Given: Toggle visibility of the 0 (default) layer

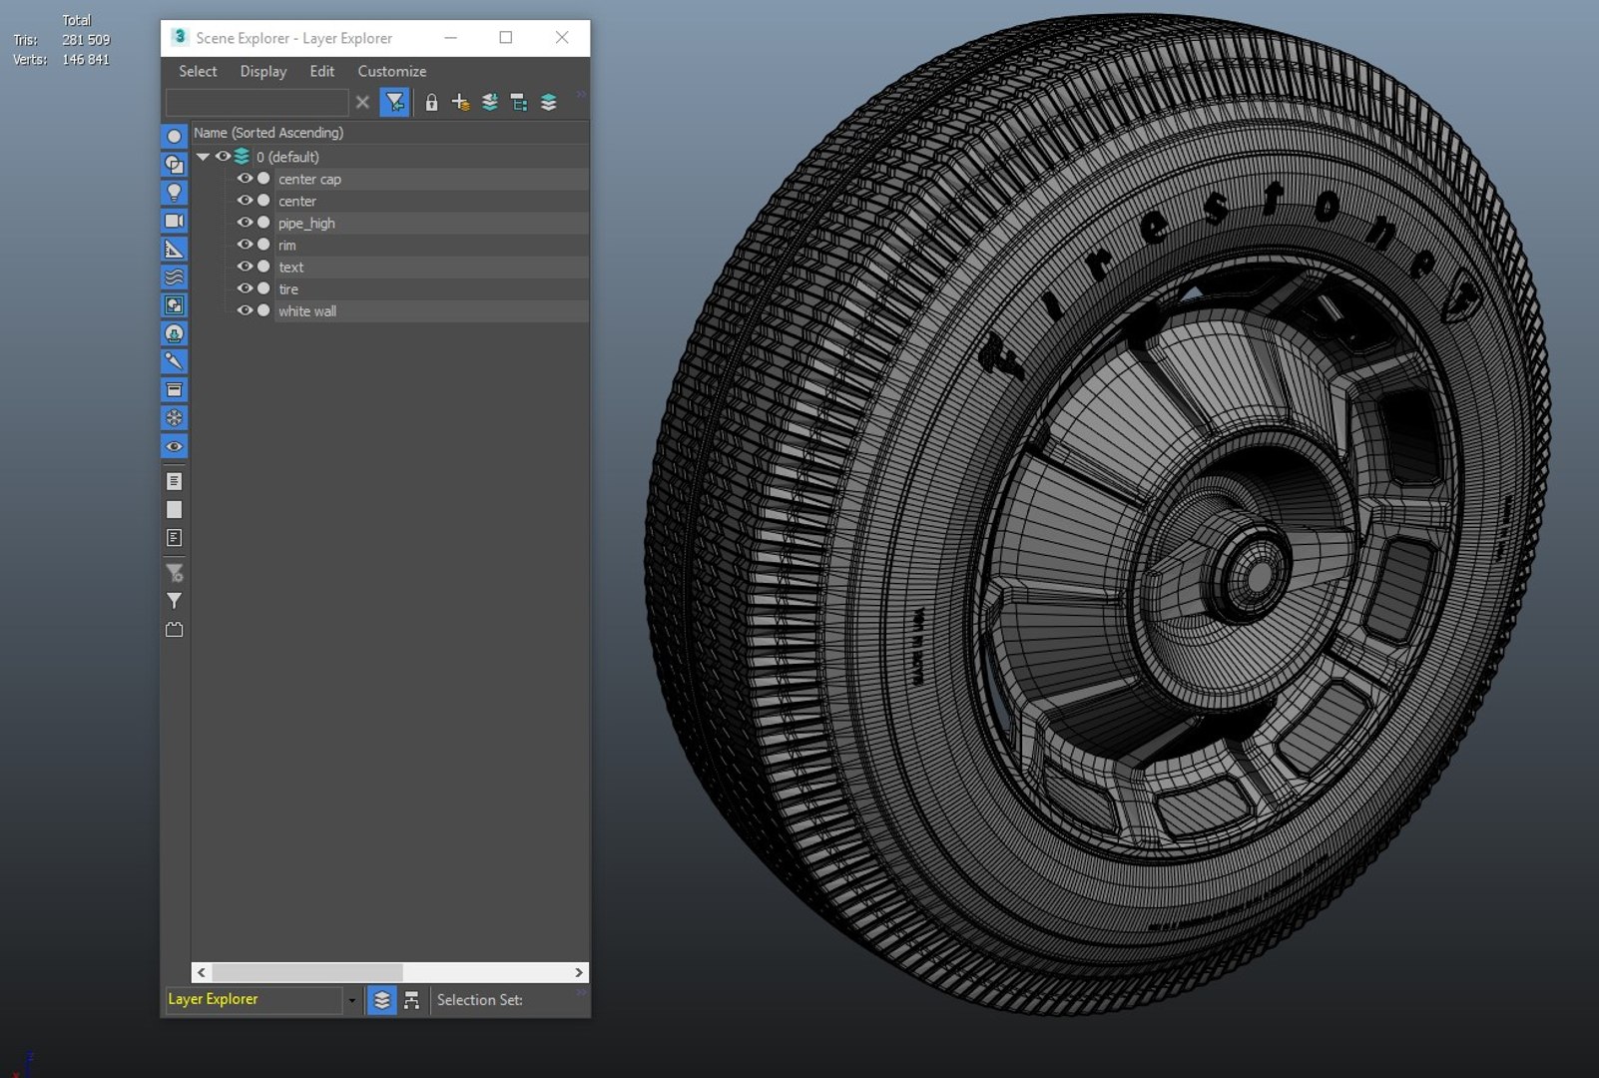Looking at the screenshot, I should pos(223,157).
